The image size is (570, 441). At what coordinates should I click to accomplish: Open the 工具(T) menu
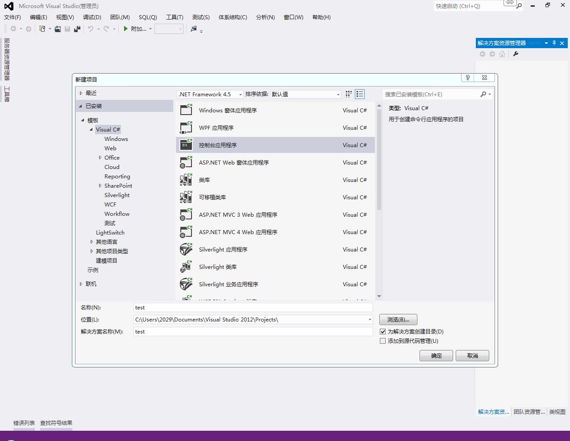coord(175,17)
